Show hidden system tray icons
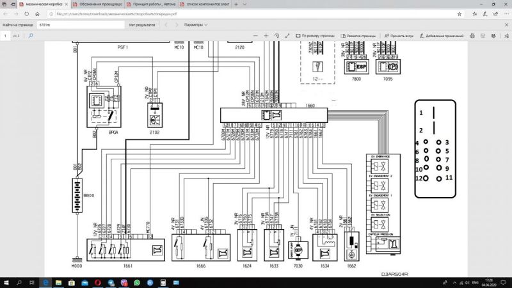This screenshot has height=288, width=512. point(454,282)
